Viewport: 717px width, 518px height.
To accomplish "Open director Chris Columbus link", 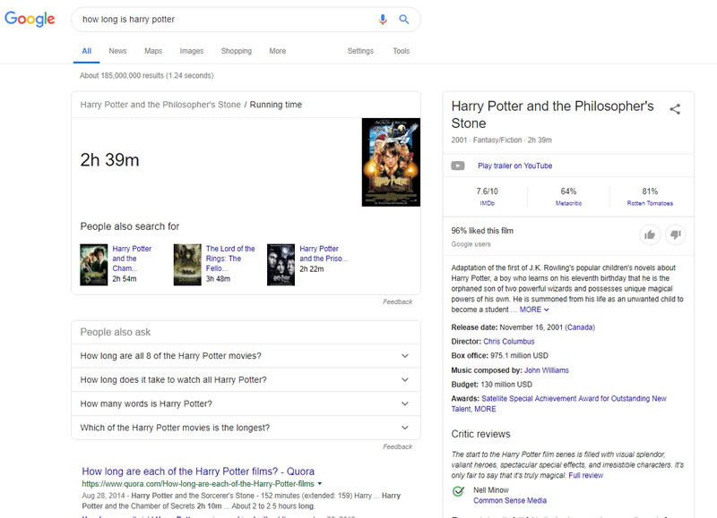I will coord(509,342).
